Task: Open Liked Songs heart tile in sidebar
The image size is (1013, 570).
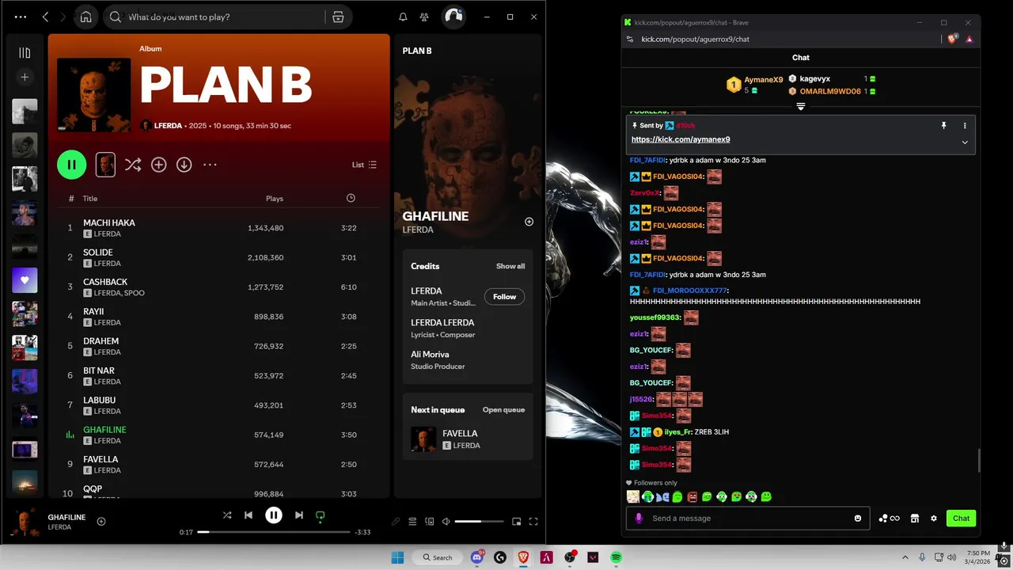Action: click(25, 280)
